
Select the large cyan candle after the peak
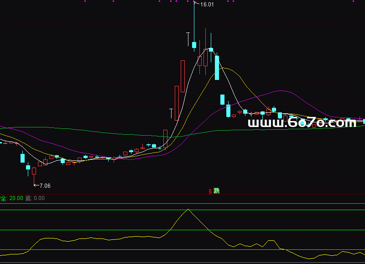click(x=217, y=67)
